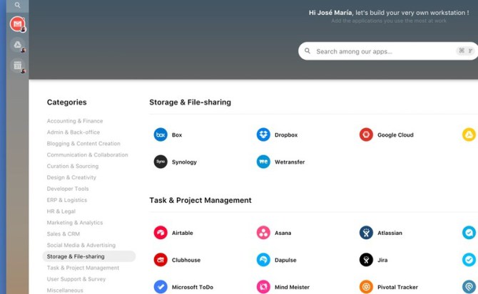
Task: Click the Airtable app name label
Action: pyautogui.click(x=183, y=233)
